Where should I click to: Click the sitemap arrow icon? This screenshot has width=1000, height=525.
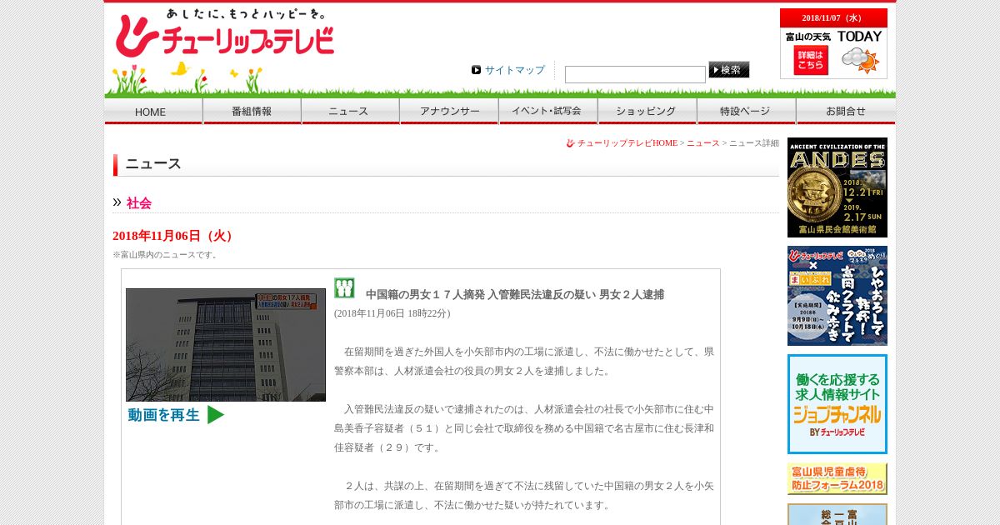(x=476, y=70)
